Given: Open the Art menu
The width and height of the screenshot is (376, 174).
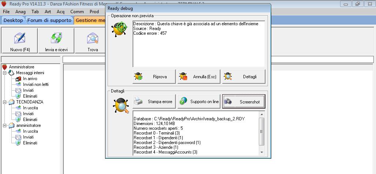Looking at the screenshot, I should [x=48, y=11].
